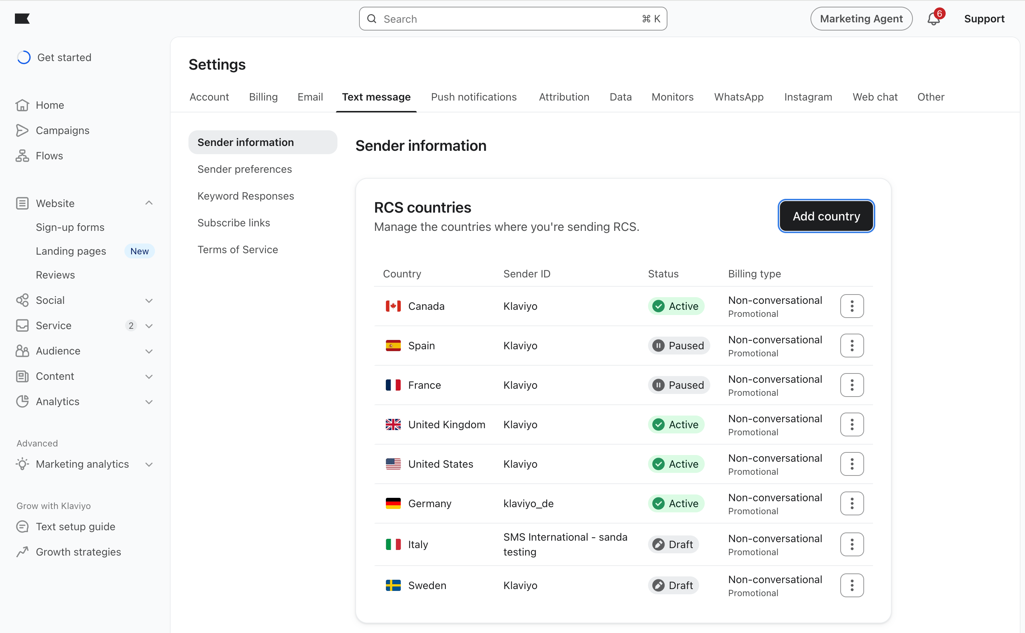Click the Klaviyo flag logo icon
This screenshot has width=1025, height=633.
coord(22,18)
